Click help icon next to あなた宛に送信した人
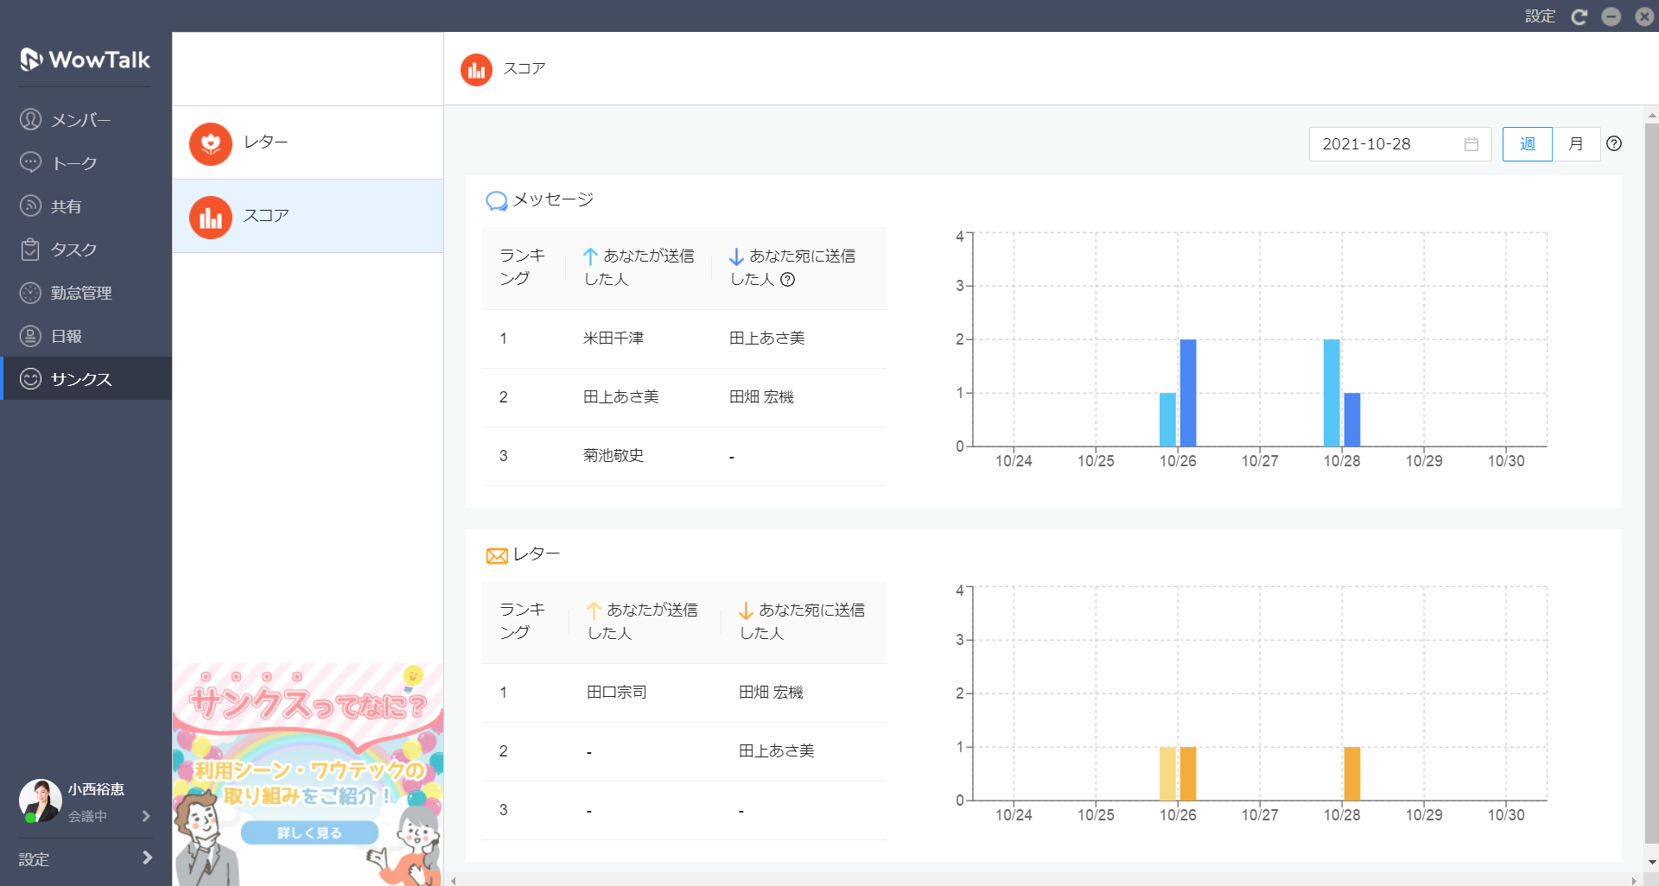 (x=787, y=279)
